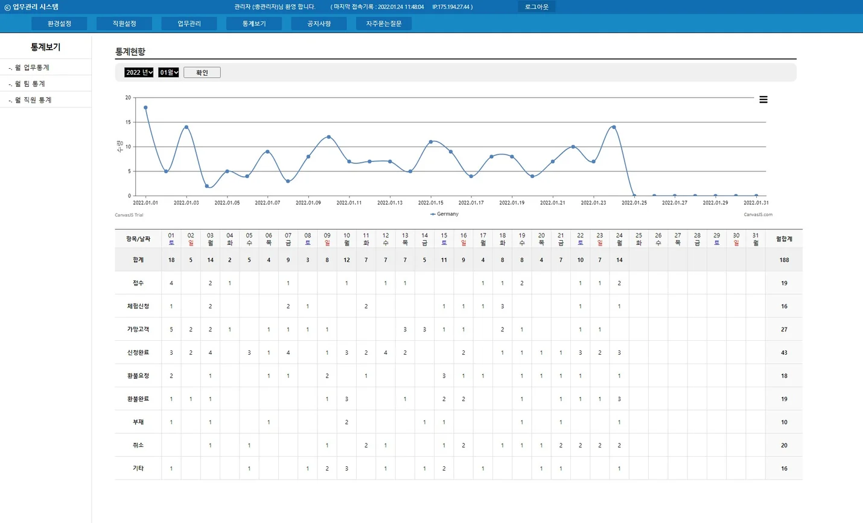Click the CanvasJS.com credit link
Screen dimensions: 863x523
tap(758, 215)
